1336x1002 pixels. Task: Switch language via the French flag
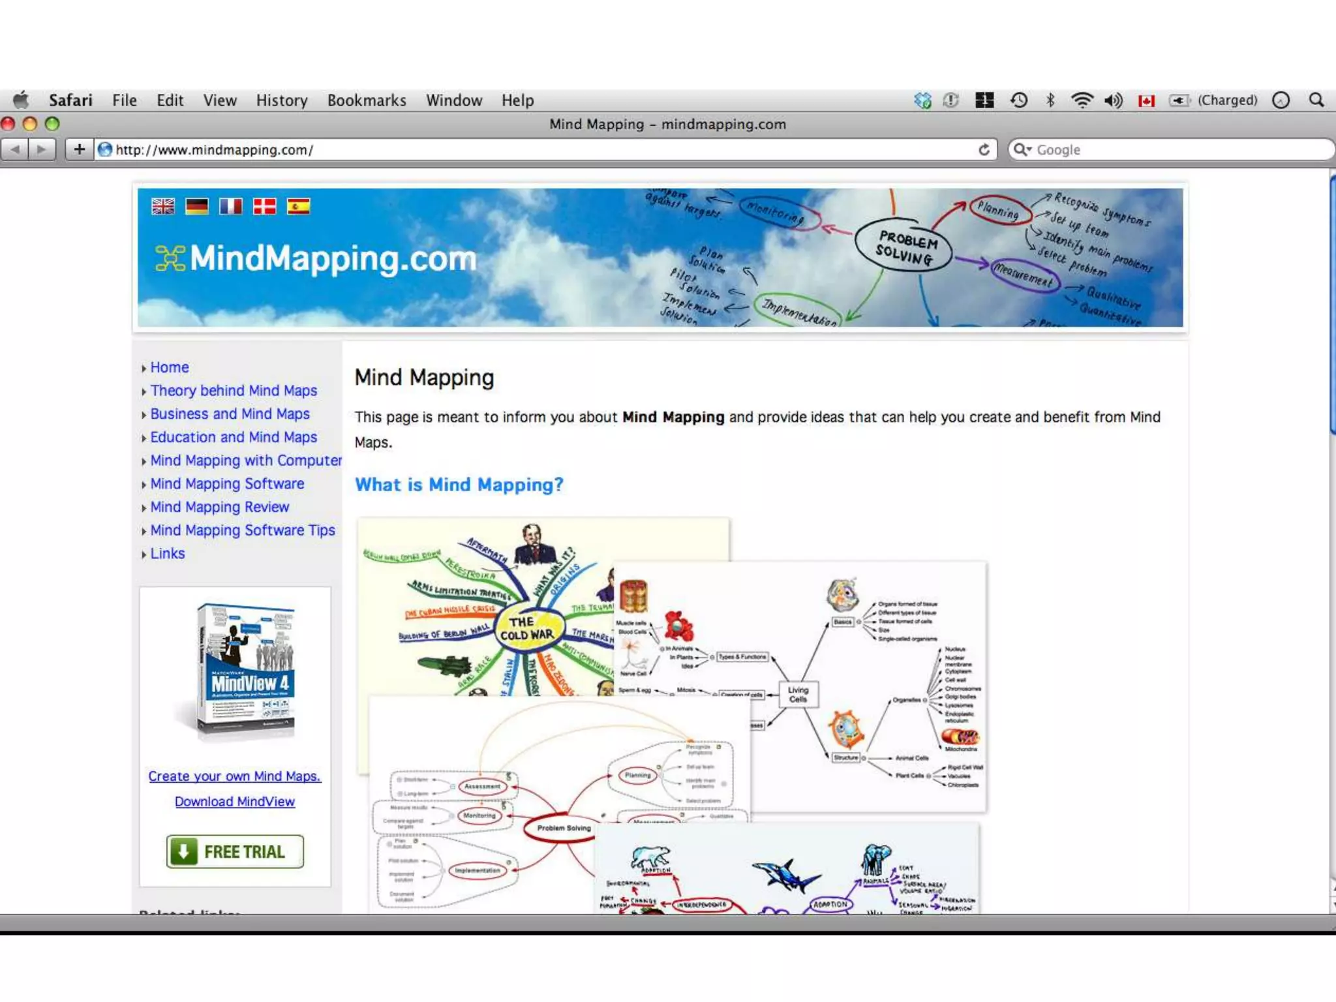pos(231,207)
